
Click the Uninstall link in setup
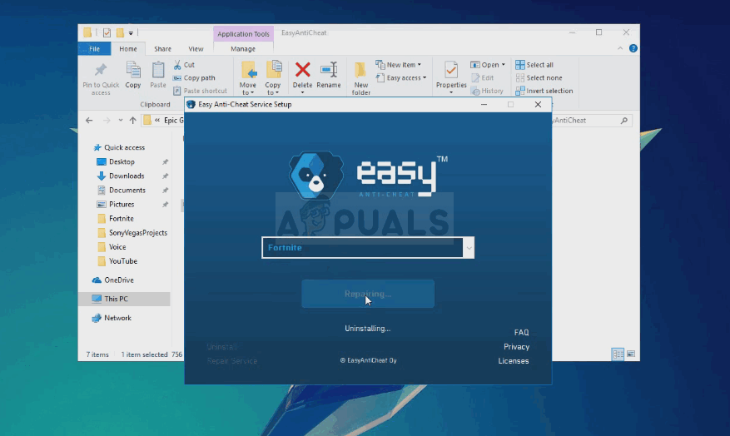click(221, 347)
